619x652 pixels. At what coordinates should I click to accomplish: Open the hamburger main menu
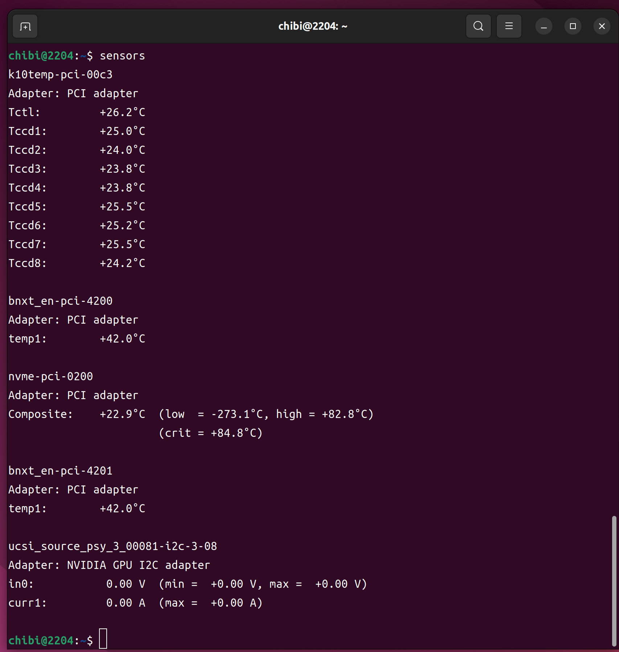pyautogui.click(x=509, y=26)
